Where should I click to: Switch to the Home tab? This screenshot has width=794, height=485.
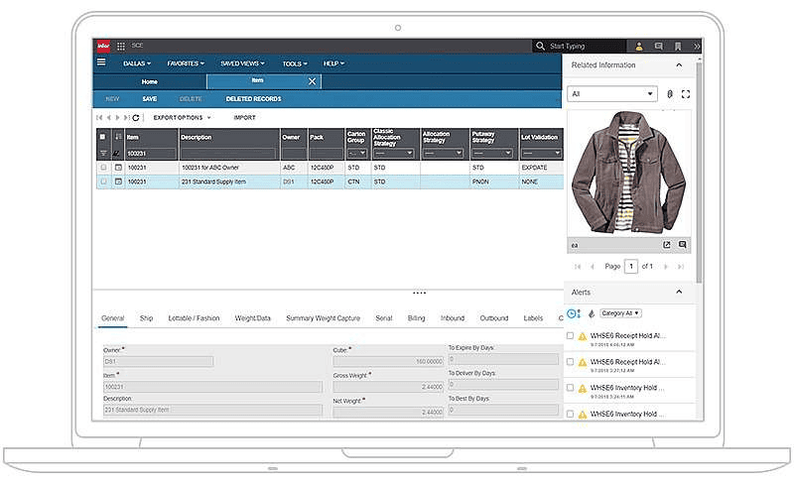150,82
